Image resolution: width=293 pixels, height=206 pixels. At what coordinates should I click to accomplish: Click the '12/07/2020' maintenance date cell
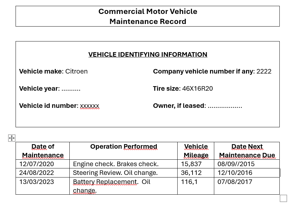(36, 164)
